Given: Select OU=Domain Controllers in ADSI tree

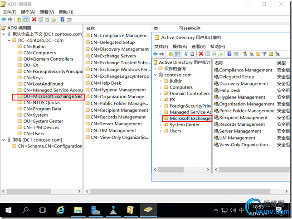Looking at the screenshot, I should [48, 59].
